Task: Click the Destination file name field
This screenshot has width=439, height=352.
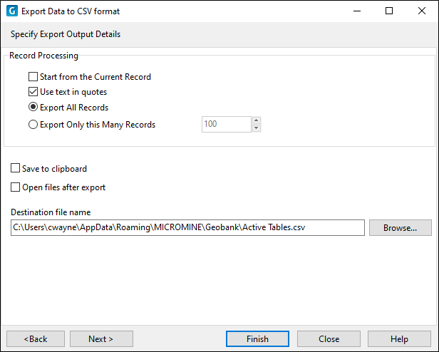Action: coord(187,227)
